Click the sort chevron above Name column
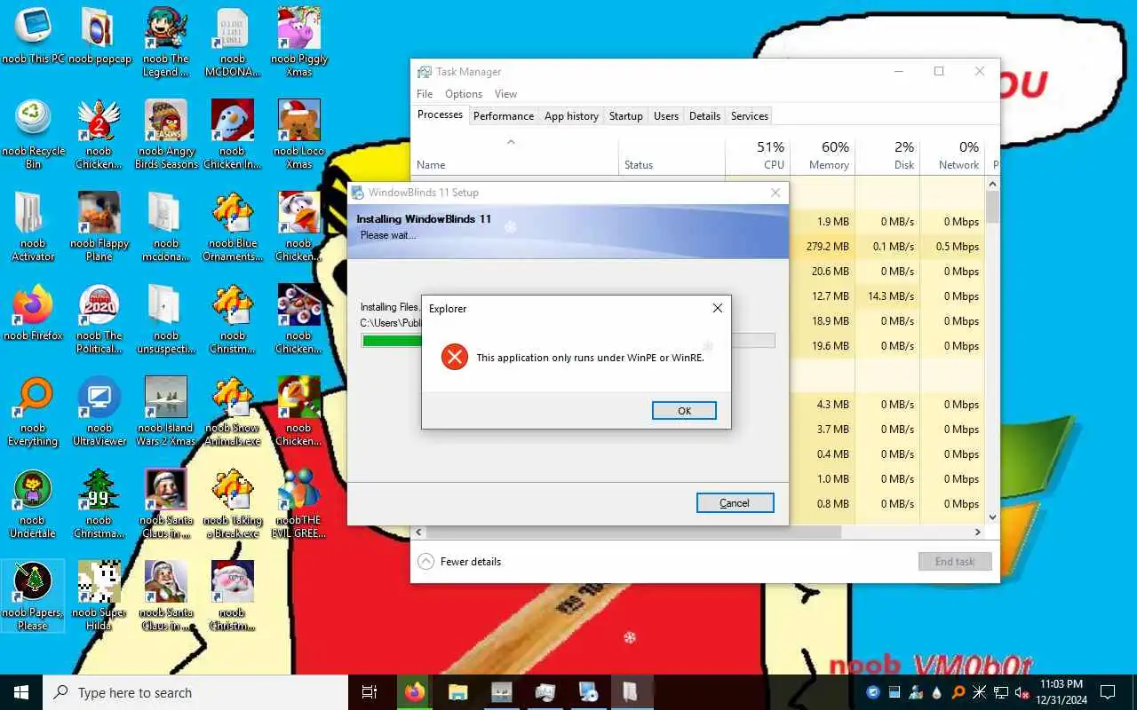This screenshot has width=1137, height=710. (x=510, y=142)
